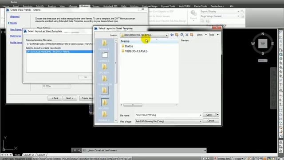
Task: Click the File name input field
Action: [x=167, y=115]
